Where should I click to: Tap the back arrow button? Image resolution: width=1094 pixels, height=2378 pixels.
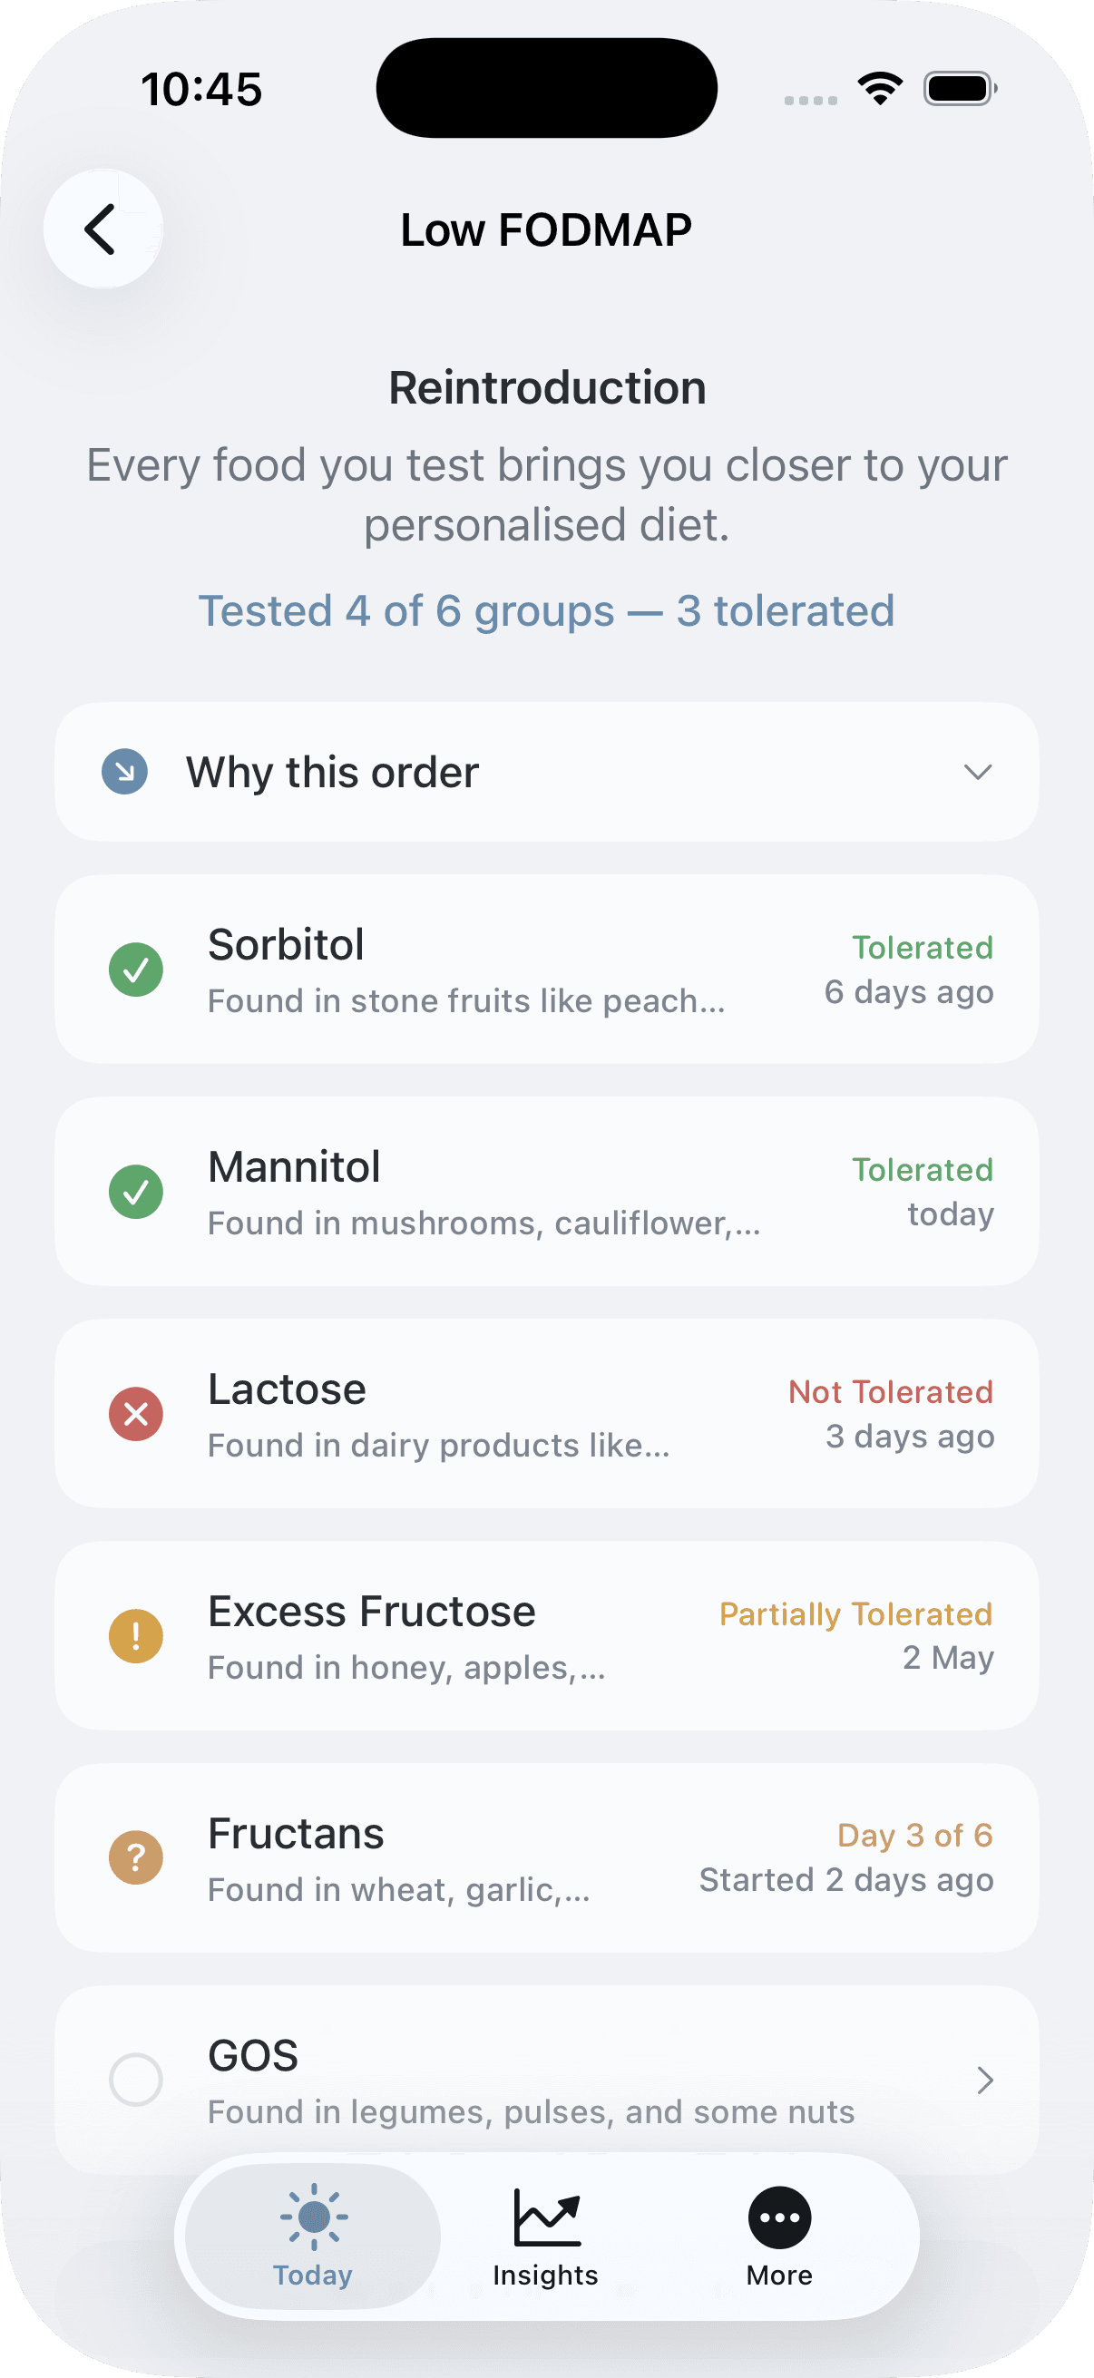[103, 229]
